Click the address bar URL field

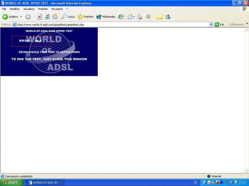(113, 24)
